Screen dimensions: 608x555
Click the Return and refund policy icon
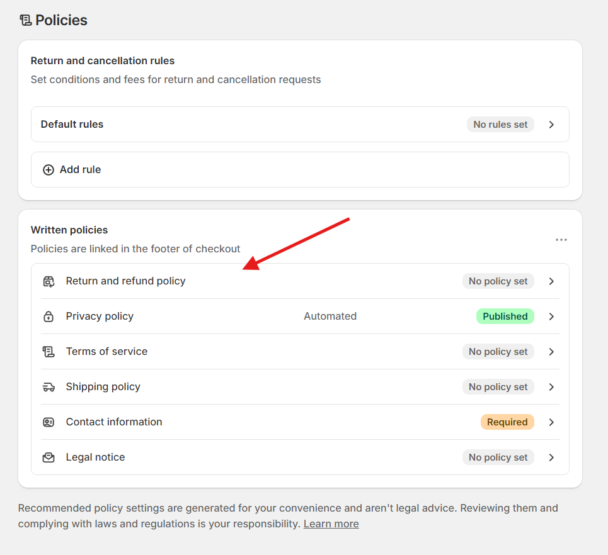49,281
